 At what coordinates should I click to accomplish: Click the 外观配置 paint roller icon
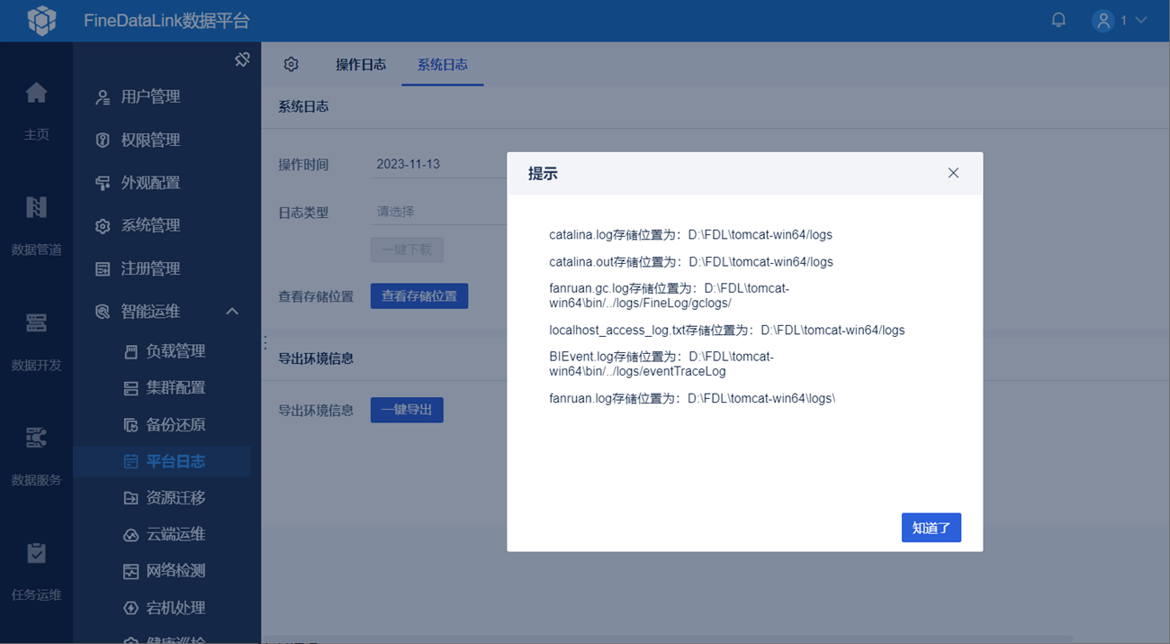(103, 183)
